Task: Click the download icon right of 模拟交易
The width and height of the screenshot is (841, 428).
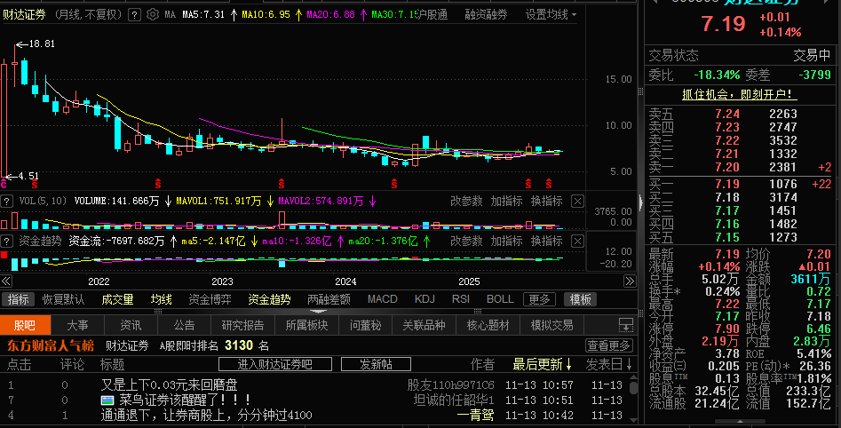Action: (x=625, y=325)
